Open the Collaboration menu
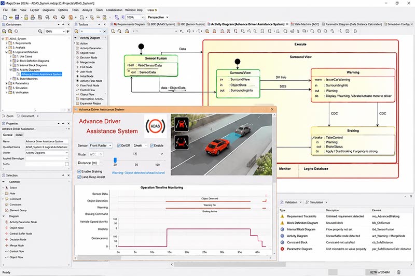The width and height of the screenshot is (415, 276). point(114,10)
